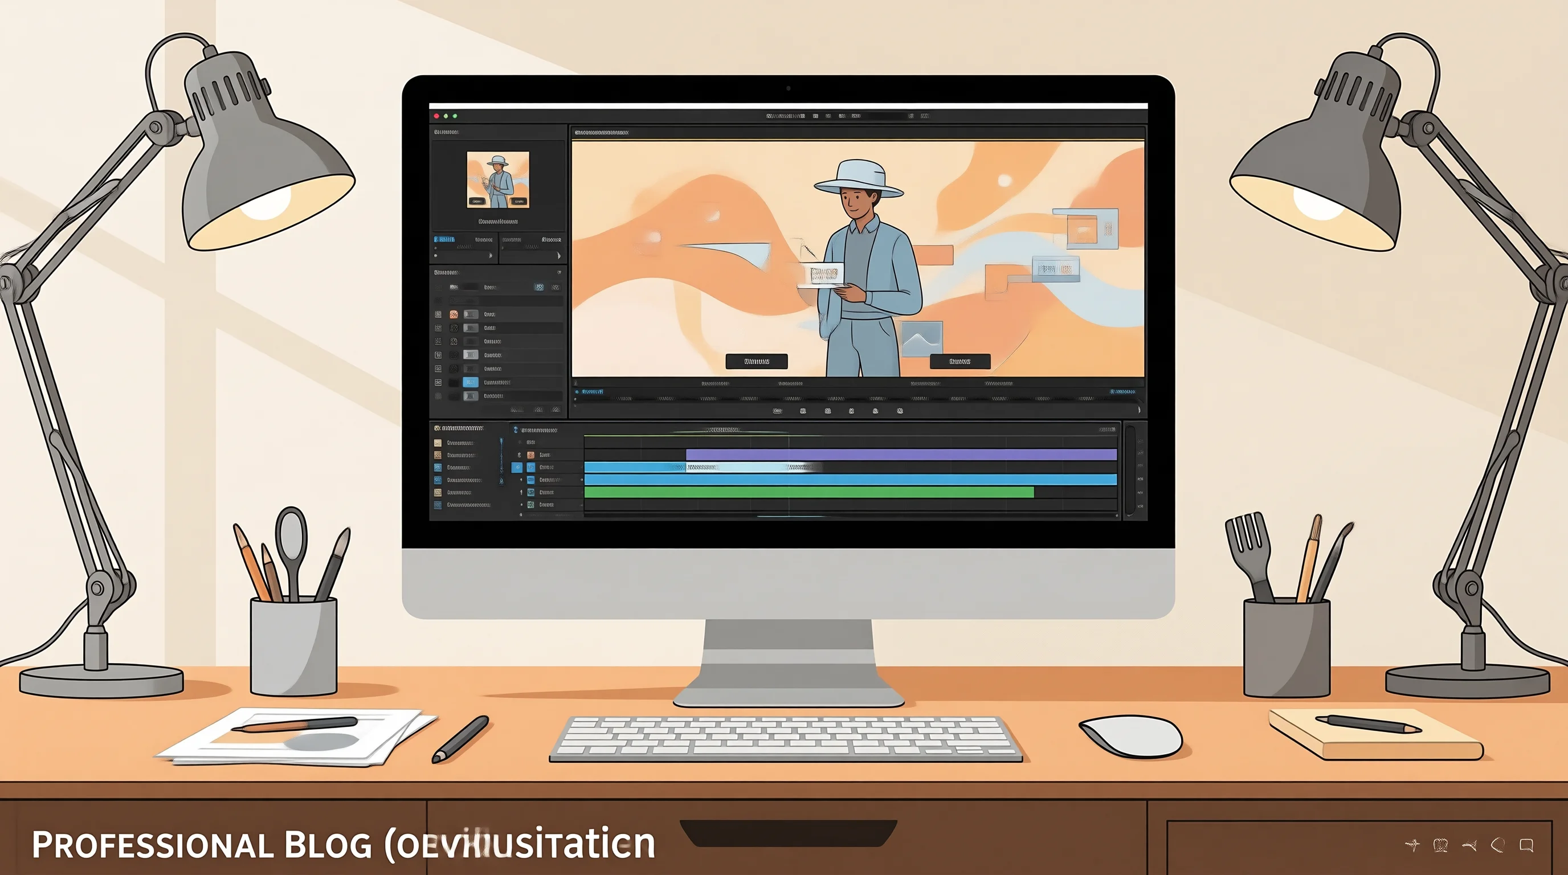1568x875 pixels.
Task: Click the green track icon beside the green clip
Action: [x=531, y=492]
